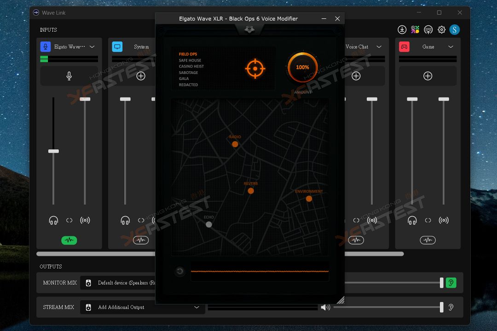Click the 100% AMOUNT knob
The width and height of the screenshot is (497, 331).
coord(303,67)
